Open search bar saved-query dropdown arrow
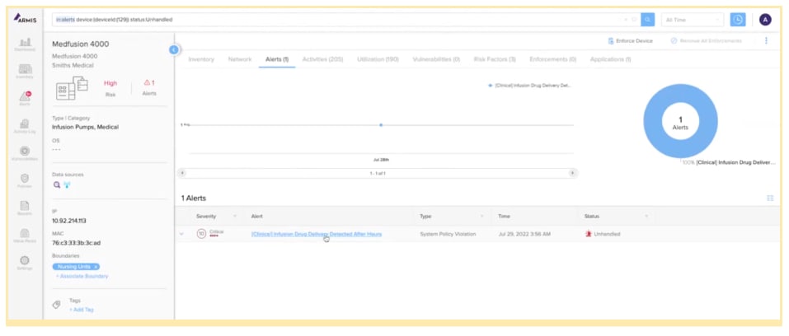 [x=626, y=20]
